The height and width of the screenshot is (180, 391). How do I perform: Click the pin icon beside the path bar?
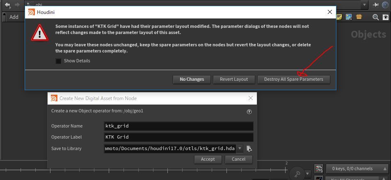[375, 5]
